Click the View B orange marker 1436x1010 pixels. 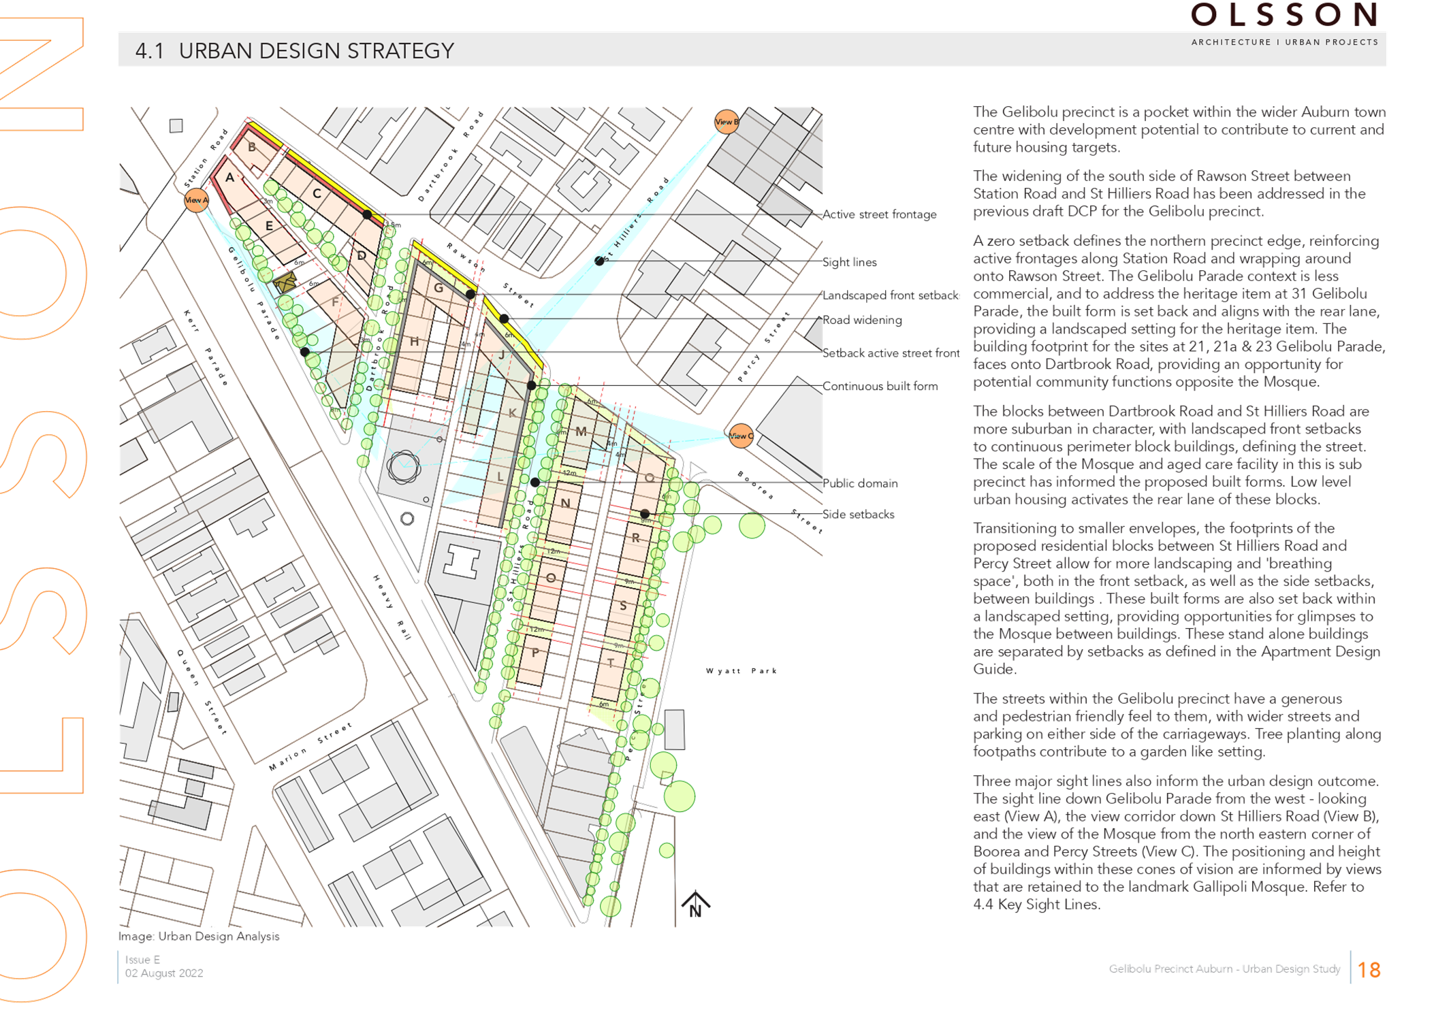727,122
